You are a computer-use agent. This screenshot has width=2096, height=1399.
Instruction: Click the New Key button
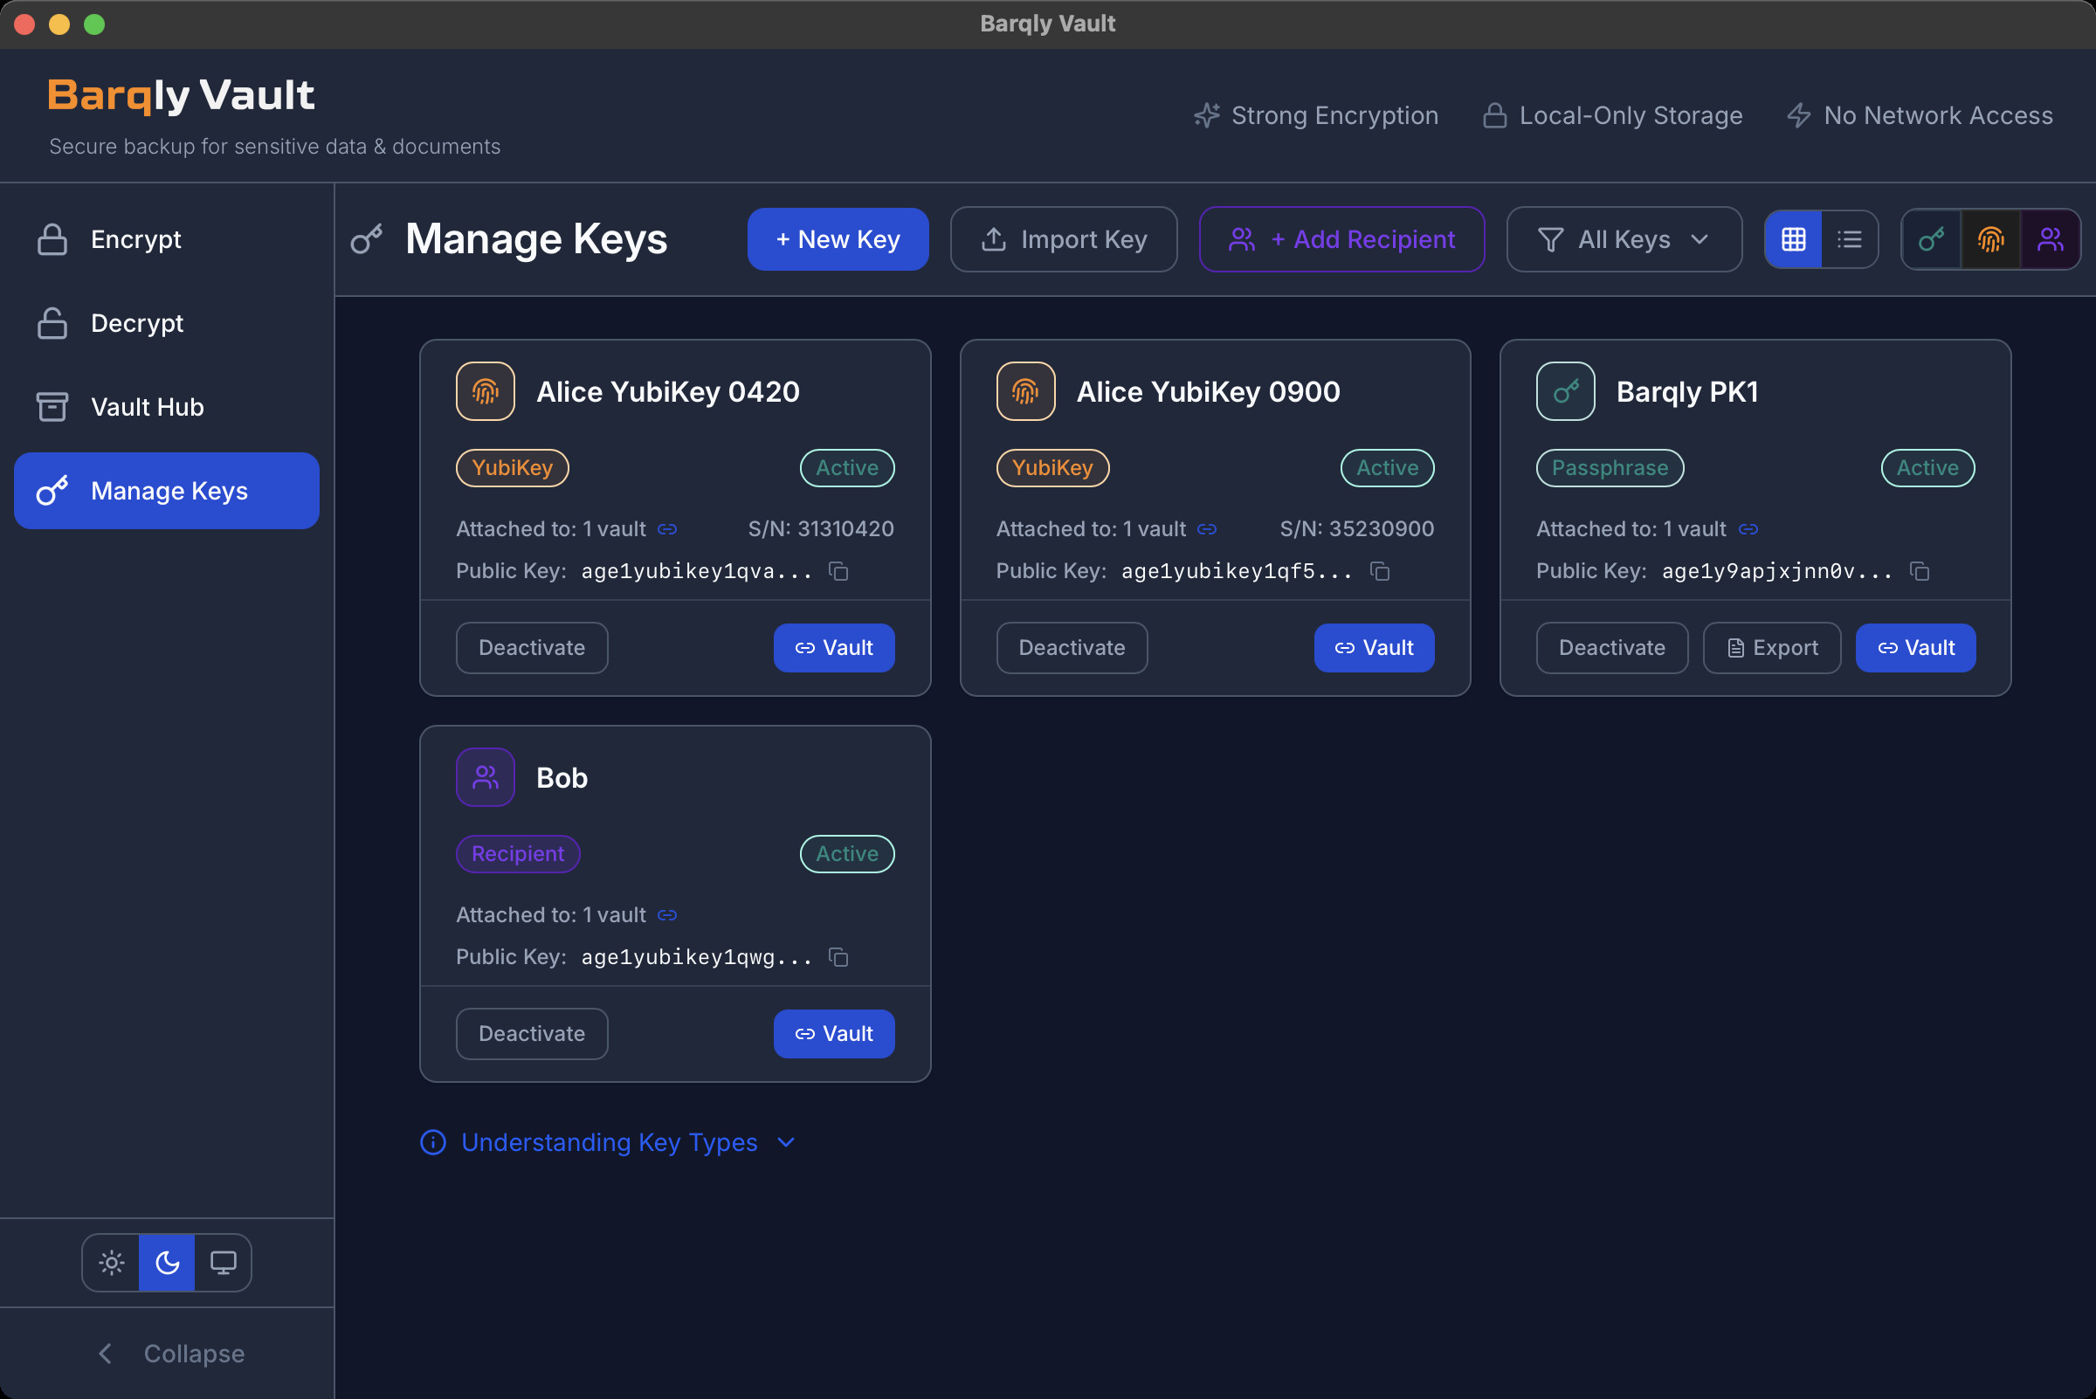[x=837, y=239]
